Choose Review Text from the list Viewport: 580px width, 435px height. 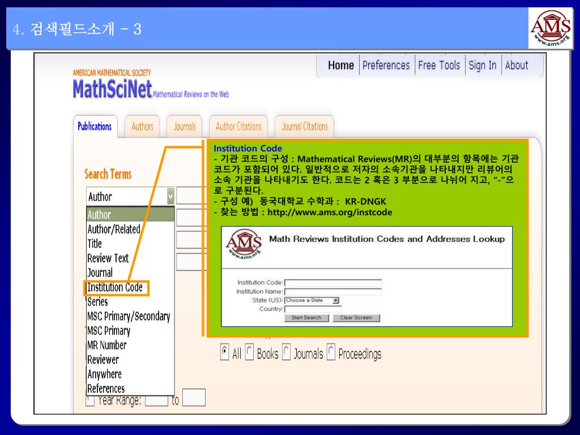coord(108,258)
